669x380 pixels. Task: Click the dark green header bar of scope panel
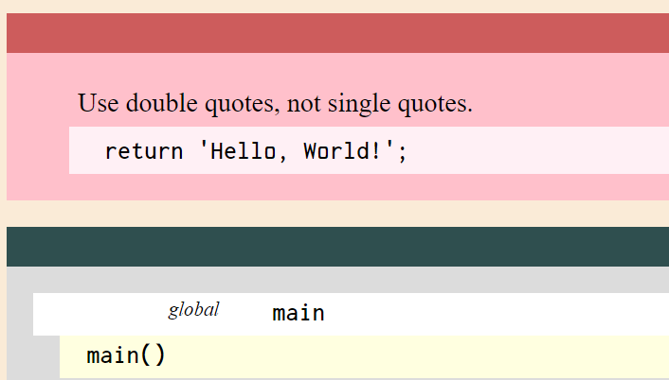(x=337, y=247)
